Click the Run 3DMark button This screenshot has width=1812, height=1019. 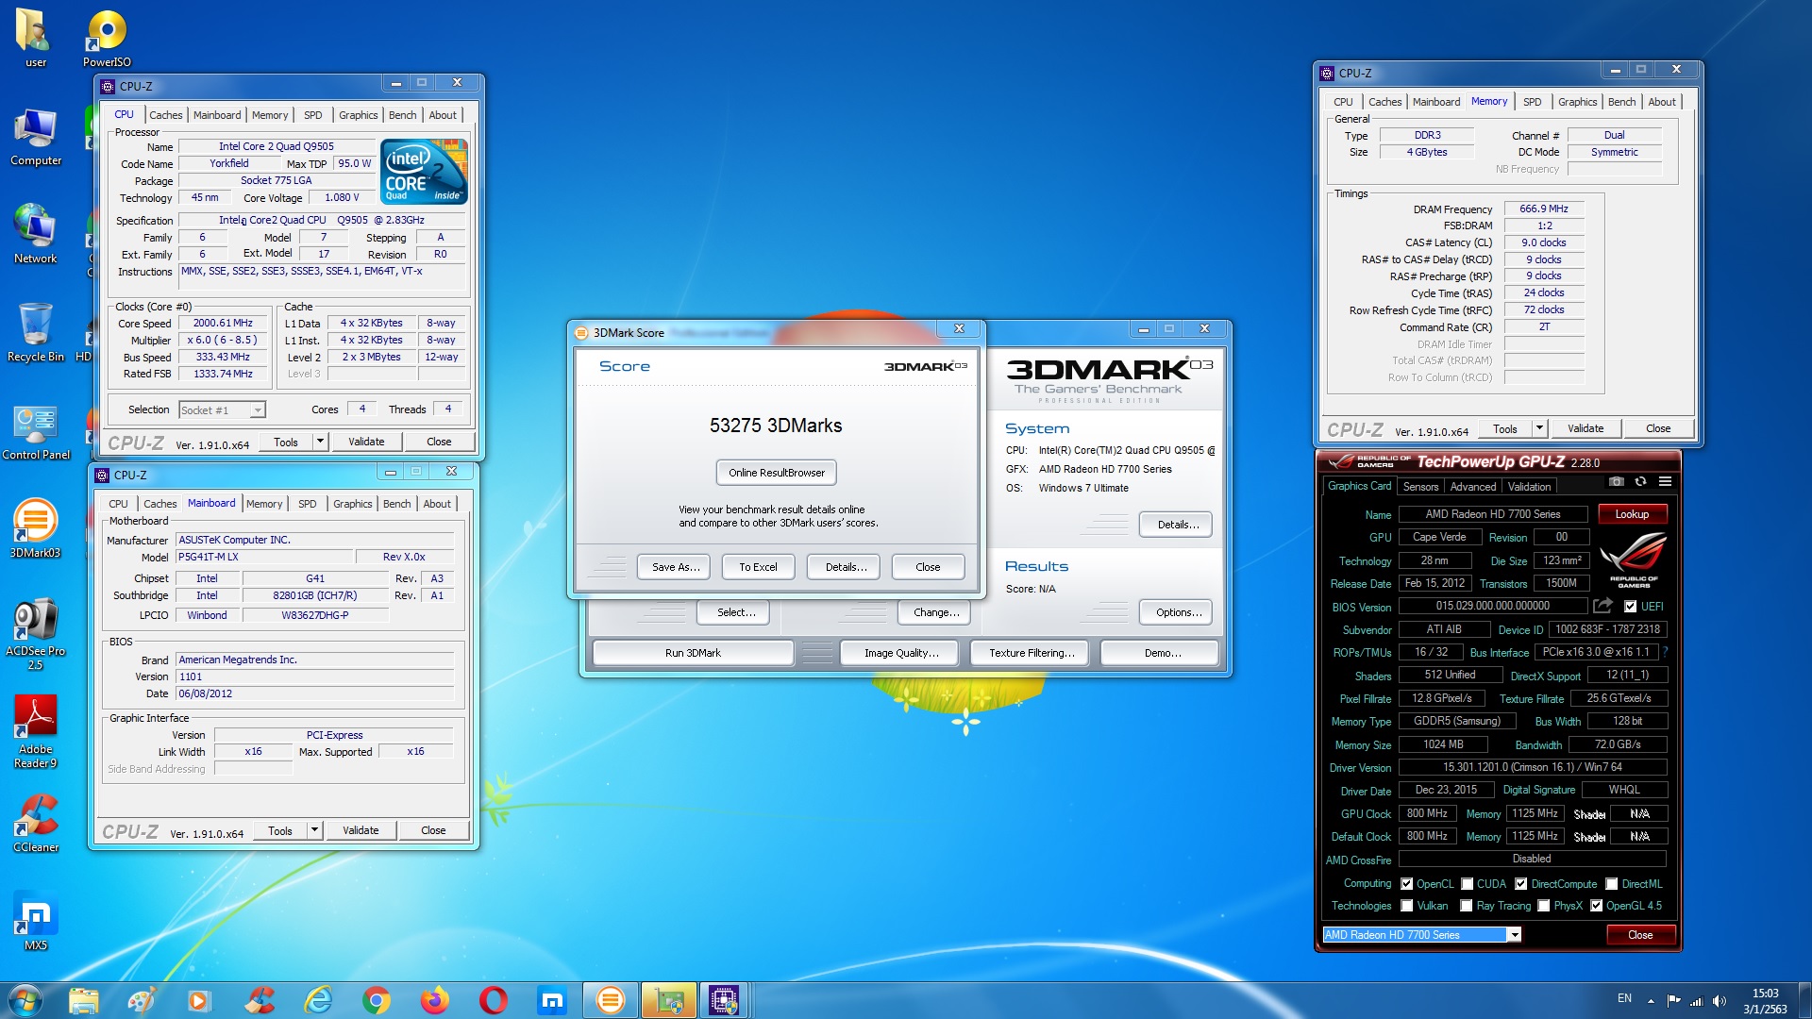[693, 653]
